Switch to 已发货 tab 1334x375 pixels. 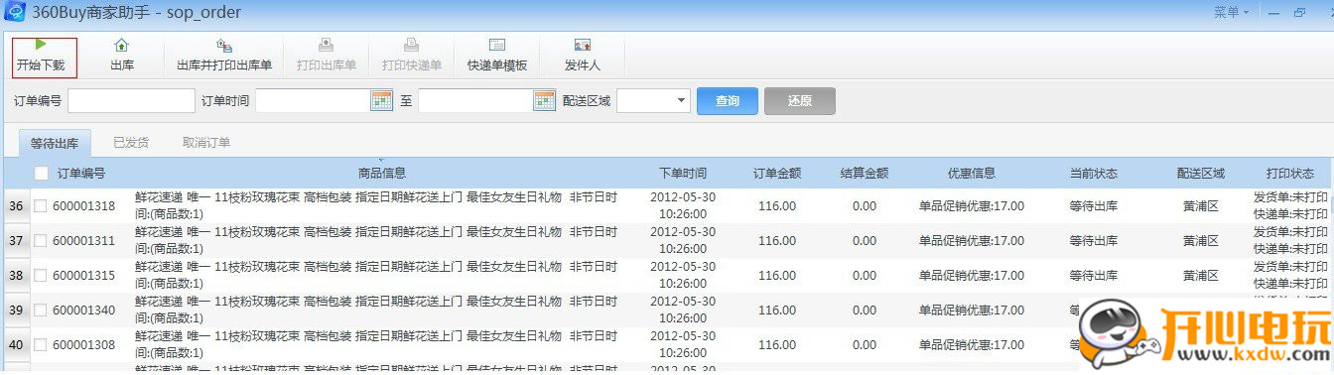click(x=131, y=143)
